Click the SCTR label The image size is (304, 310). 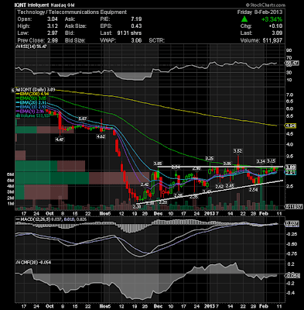[157, 40]
